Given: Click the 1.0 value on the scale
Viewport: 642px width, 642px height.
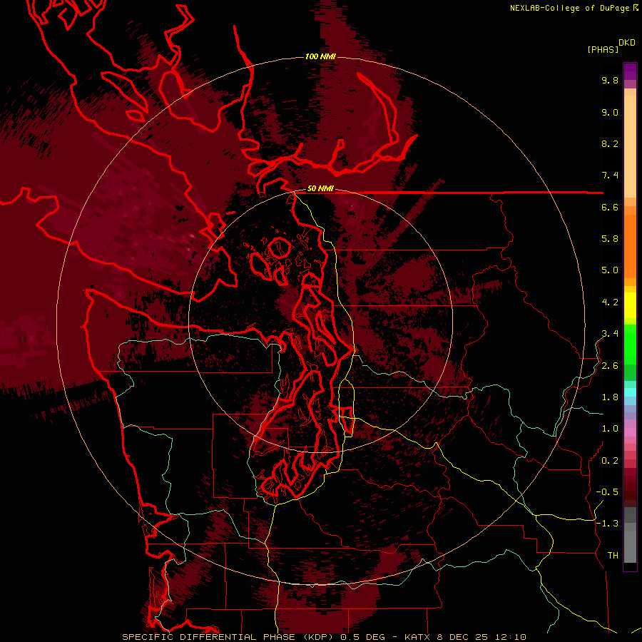Looking at the screenshot, I should point(610,429).
